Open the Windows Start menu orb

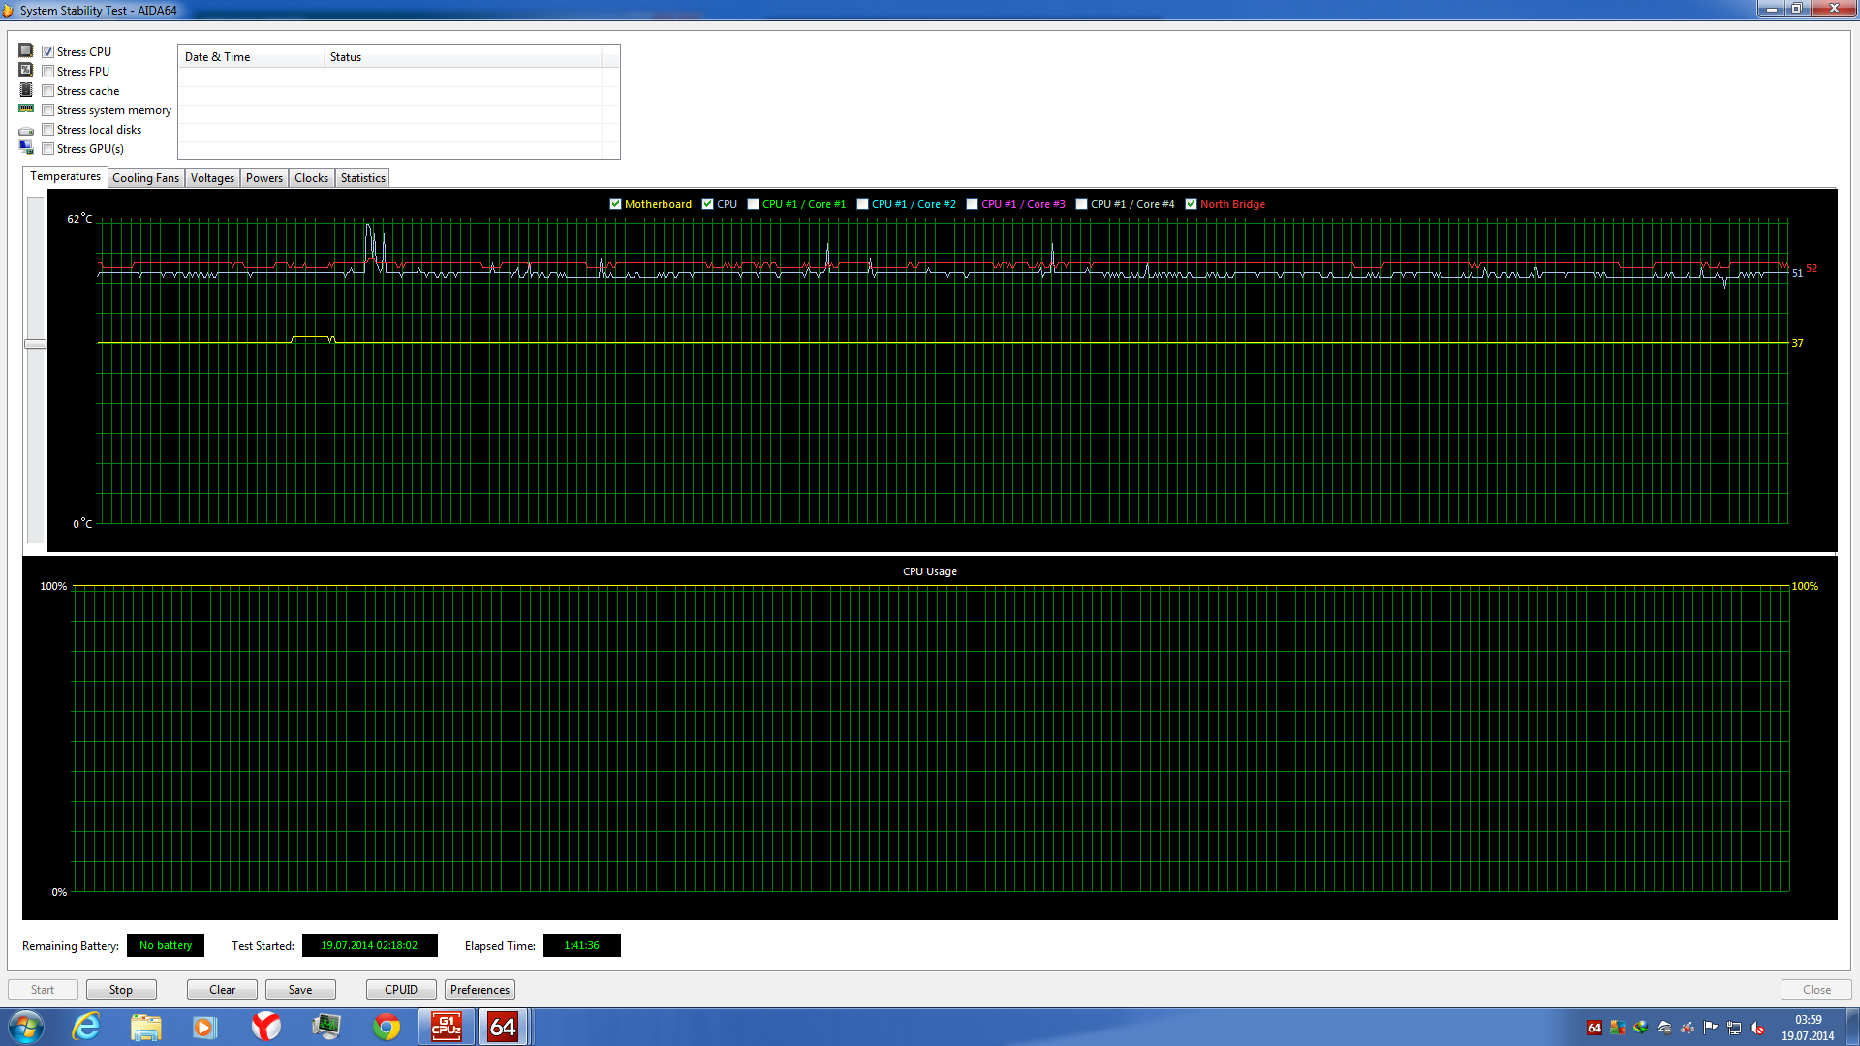[26, 1027]
